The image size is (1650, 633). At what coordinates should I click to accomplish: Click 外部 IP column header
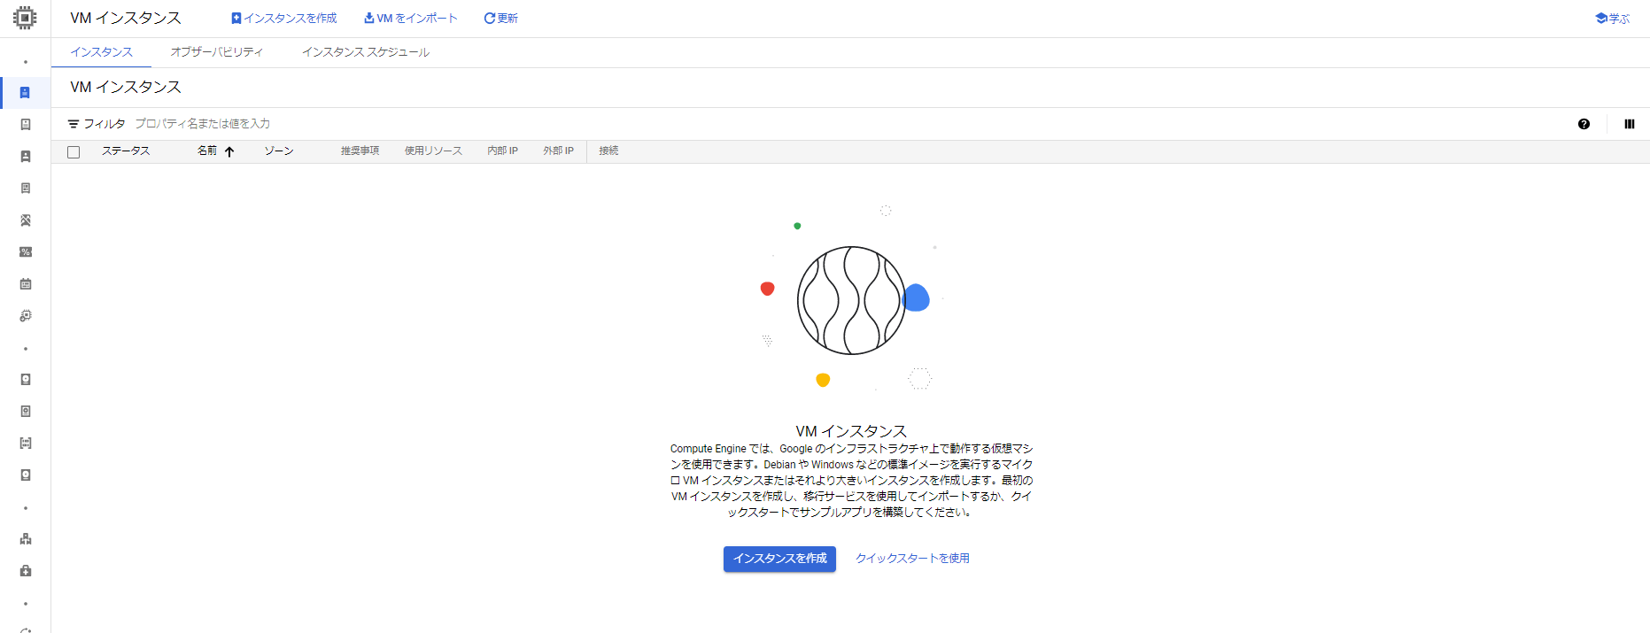(558, 151)
